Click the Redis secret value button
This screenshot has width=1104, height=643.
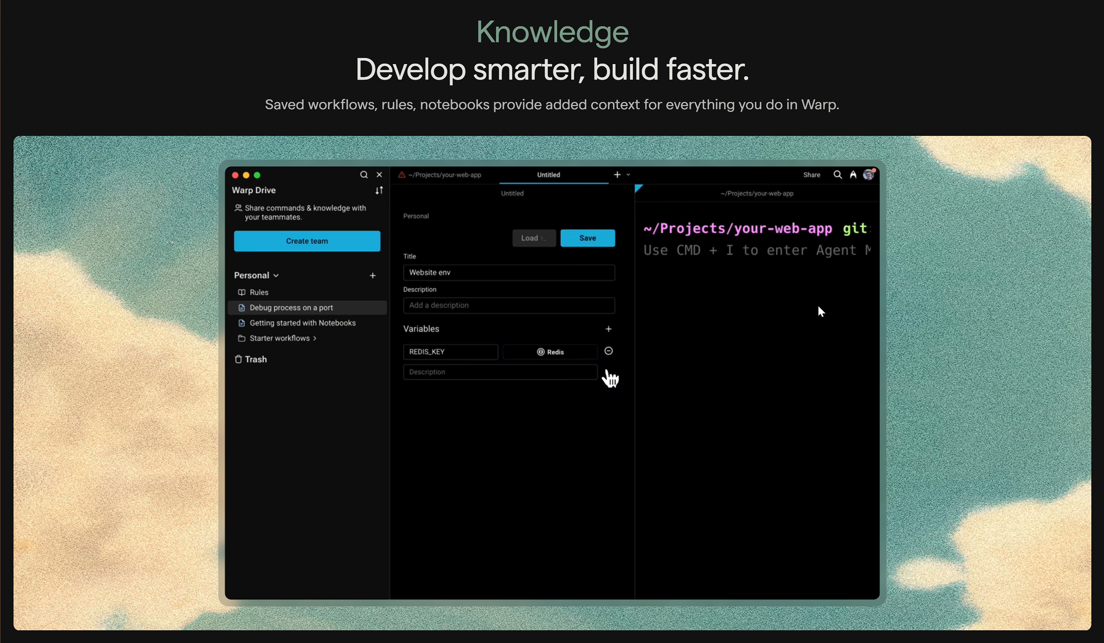[x=550, y=352]
